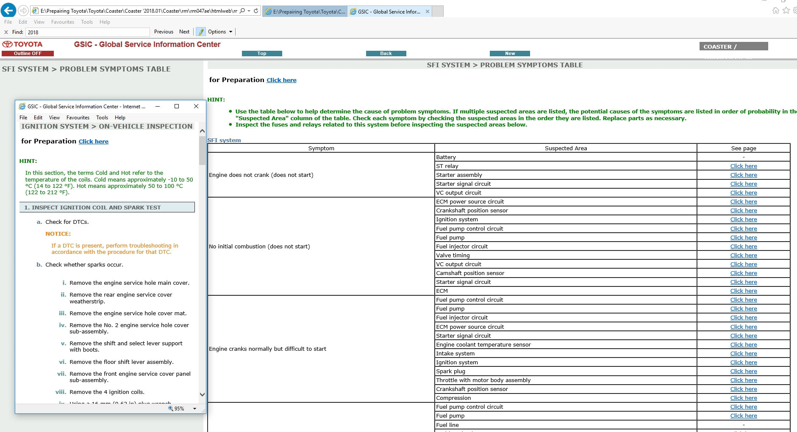Open Favourites star icon

(x=786, y=11)
